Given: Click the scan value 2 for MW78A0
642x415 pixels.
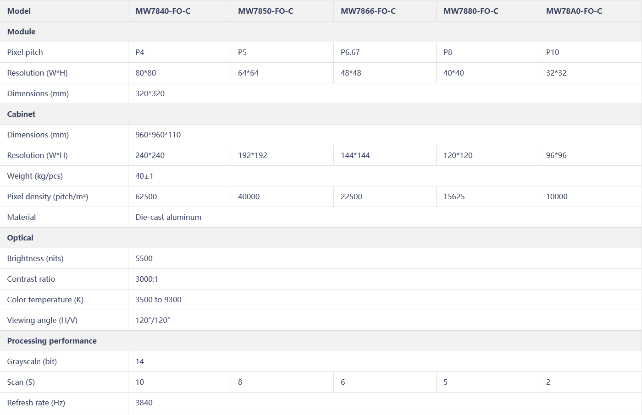Looking at the screenshot, I should (548, 382).
